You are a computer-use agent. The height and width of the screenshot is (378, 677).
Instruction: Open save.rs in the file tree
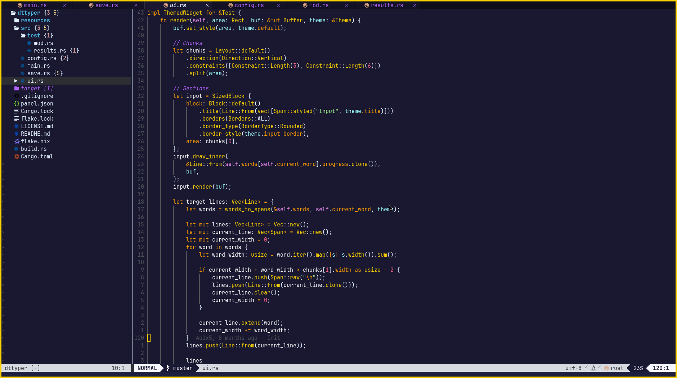39,73
